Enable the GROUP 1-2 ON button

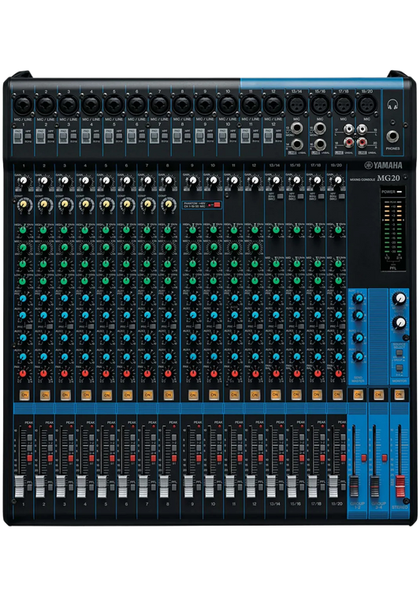tap(358, 395)
